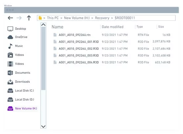Select New Volume (H:) drive

pyautogui.click(x=26, y=109)
